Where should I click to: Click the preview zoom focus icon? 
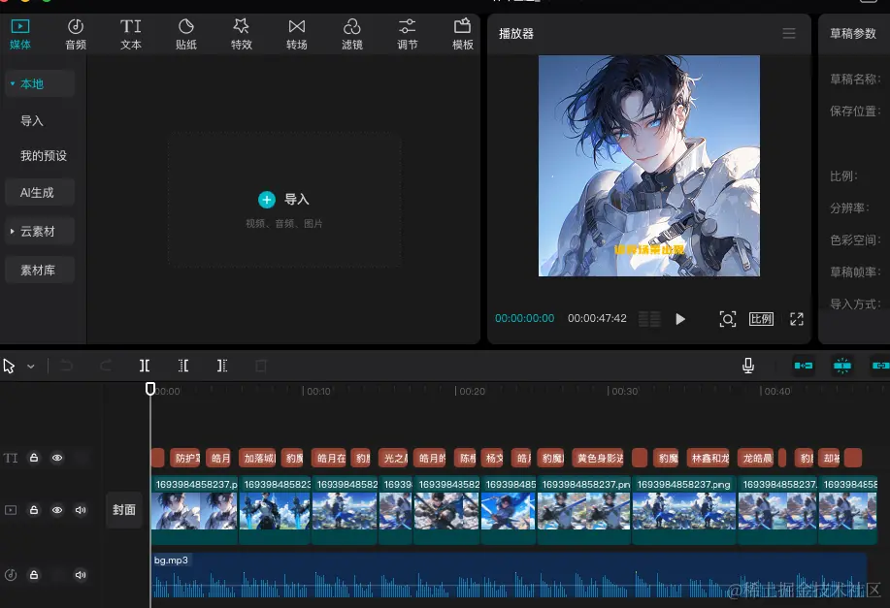(728, 319)
